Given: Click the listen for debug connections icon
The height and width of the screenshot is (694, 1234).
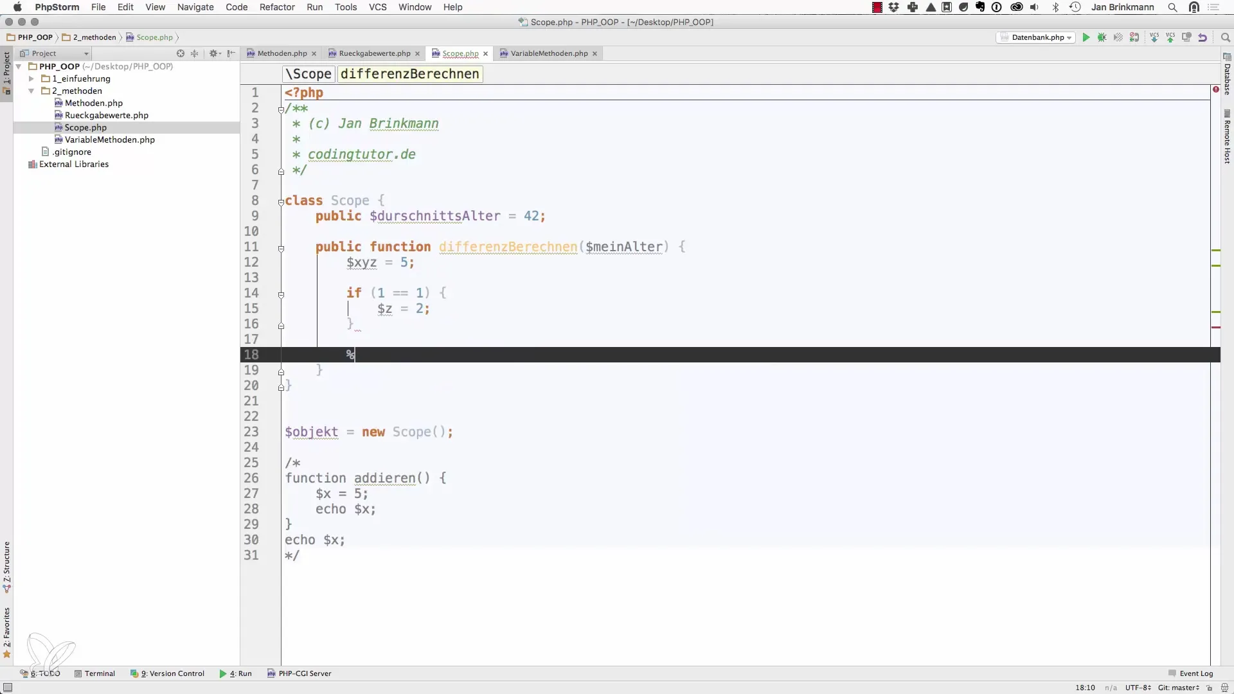Looking at the screenshot, I should (x=1134, y=37).
